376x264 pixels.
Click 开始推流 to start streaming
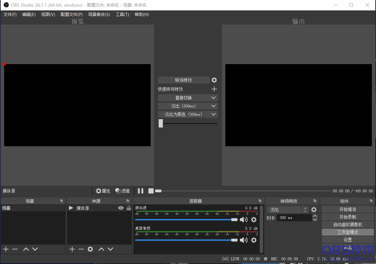coord(348,209)
